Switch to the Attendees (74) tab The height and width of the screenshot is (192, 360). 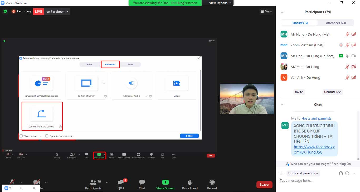pos(336,23)
